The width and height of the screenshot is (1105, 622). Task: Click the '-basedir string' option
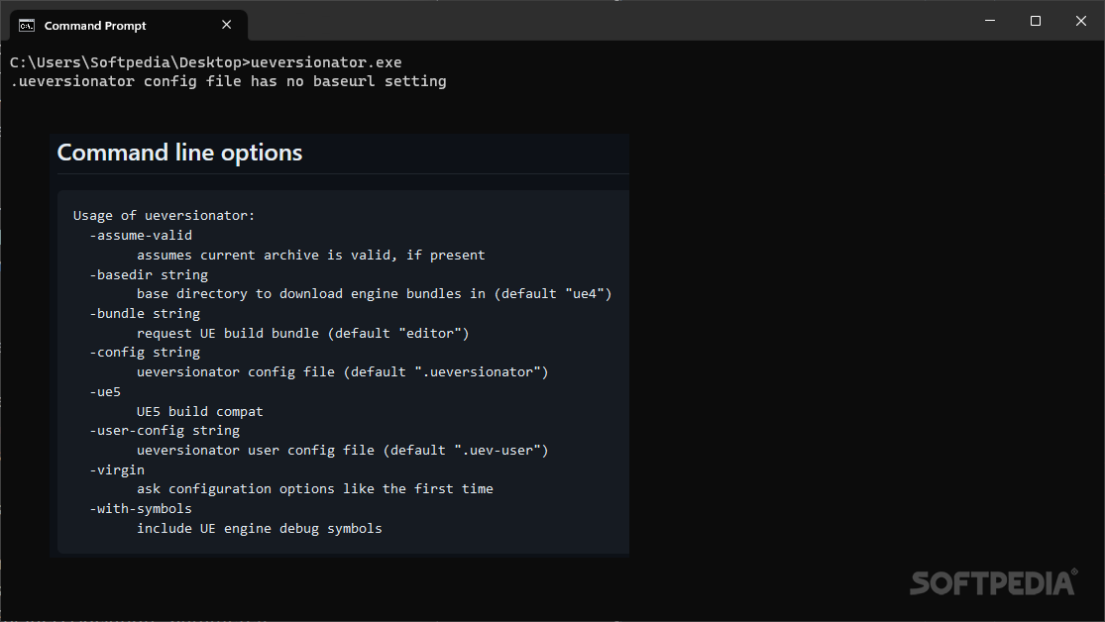149,274
